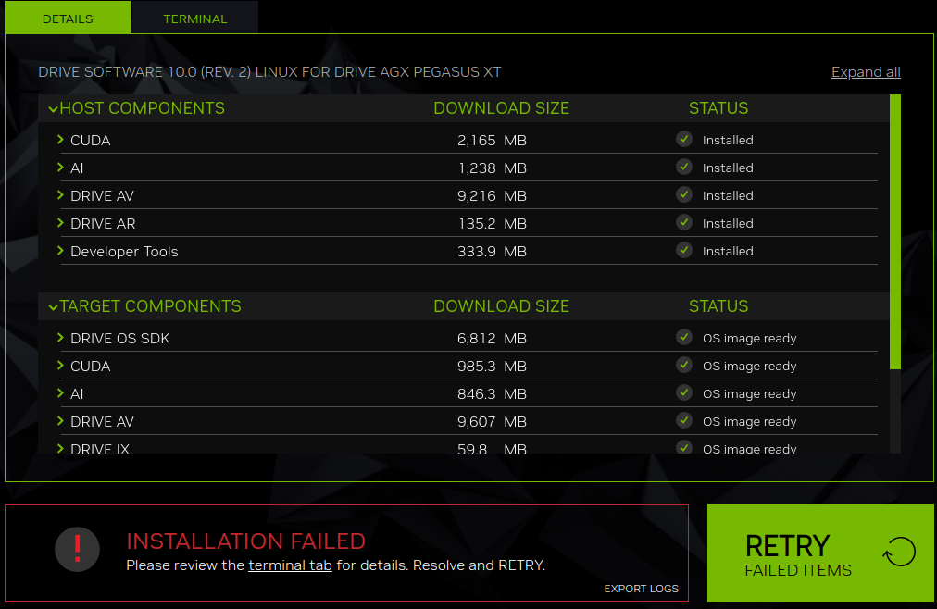The image size is (937, 609).
Task: Expand the target DRIVE AV row
Action: 60,421
